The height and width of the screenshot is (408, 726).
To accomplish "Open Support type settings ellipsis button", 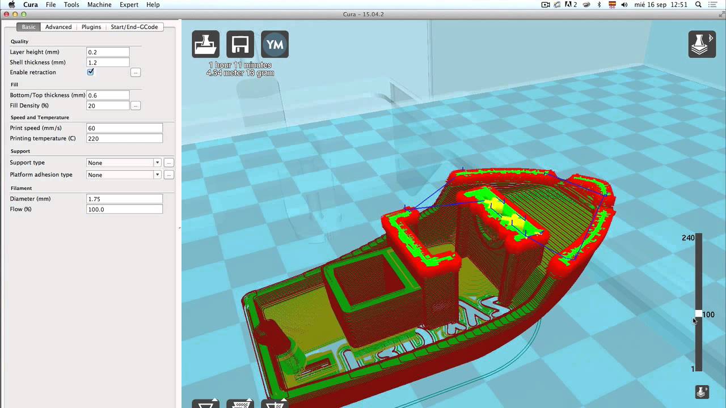I will click(168, 163).
